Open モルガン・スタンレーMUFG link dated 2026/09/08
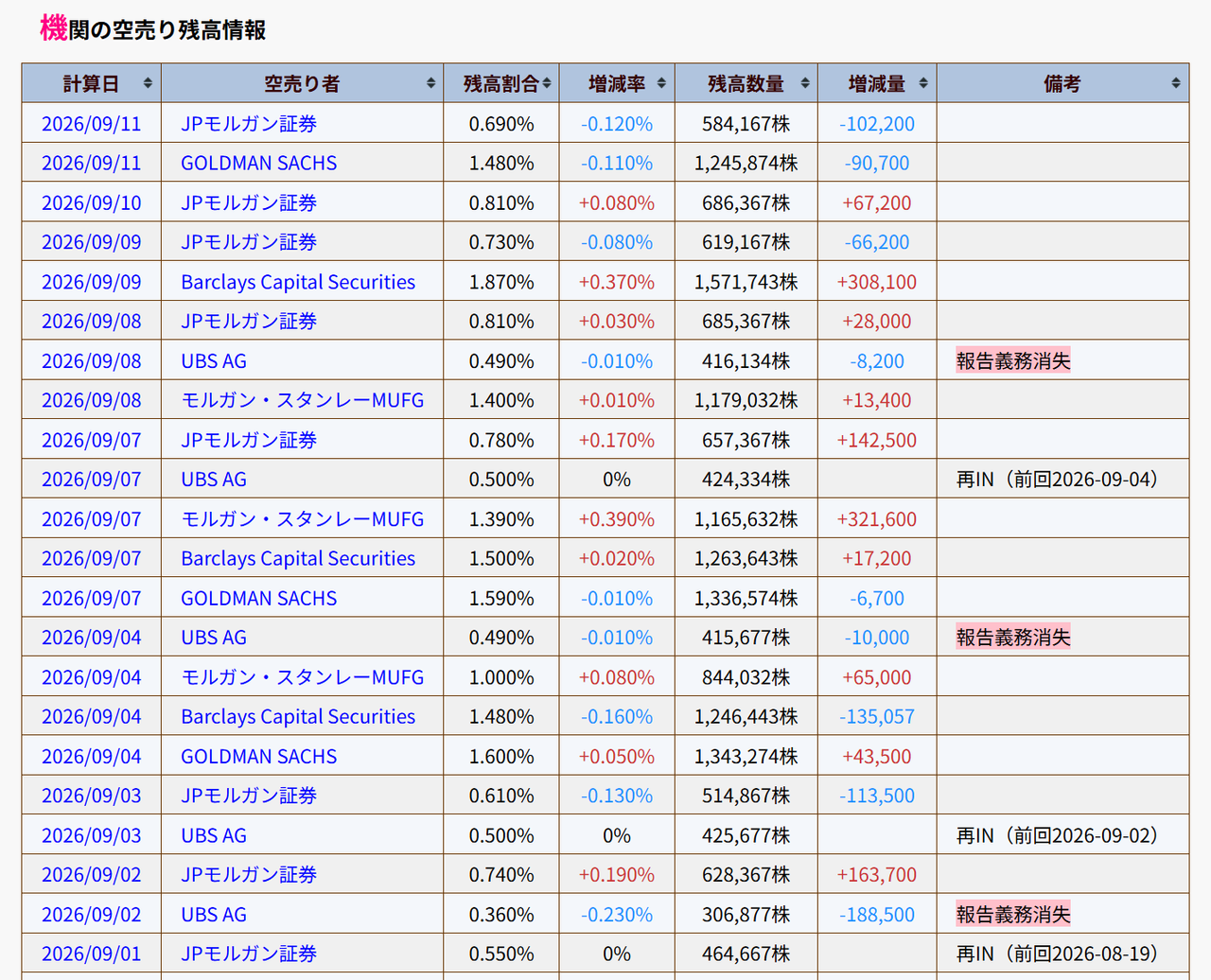Image resolution: width=1211 pixels, height=980 pixels. click(303, 400)
